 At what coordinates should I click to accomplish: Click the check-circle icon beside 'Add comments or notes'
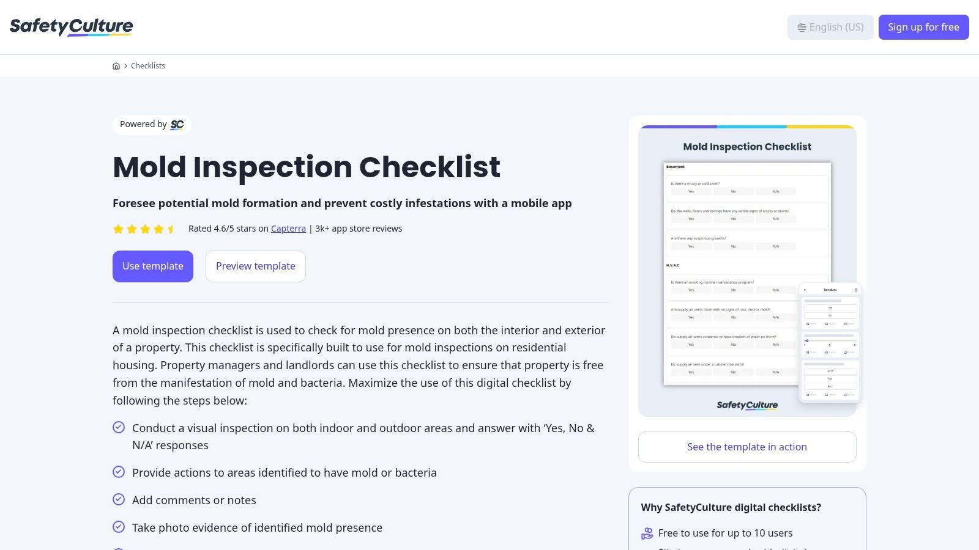click(119, 499)
